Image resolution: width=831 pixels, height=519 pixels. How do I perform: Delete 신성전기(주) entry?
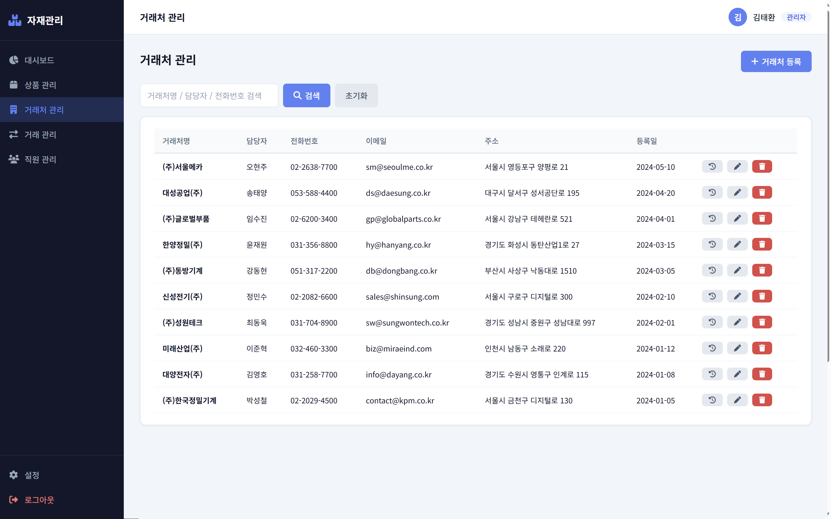click(x=762, y=296)
